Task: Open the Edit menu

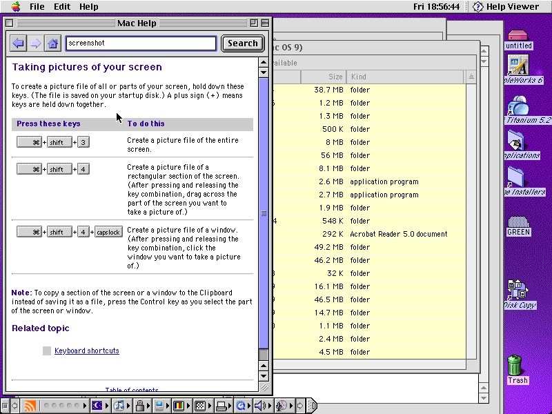Action: click(x=62, y=6)
